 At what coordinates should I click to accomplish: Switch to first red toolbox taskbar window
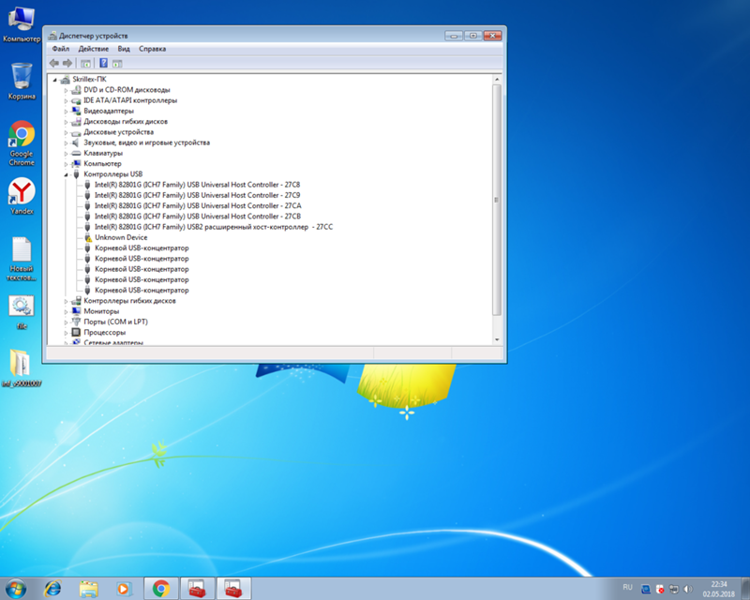point(196,589)
